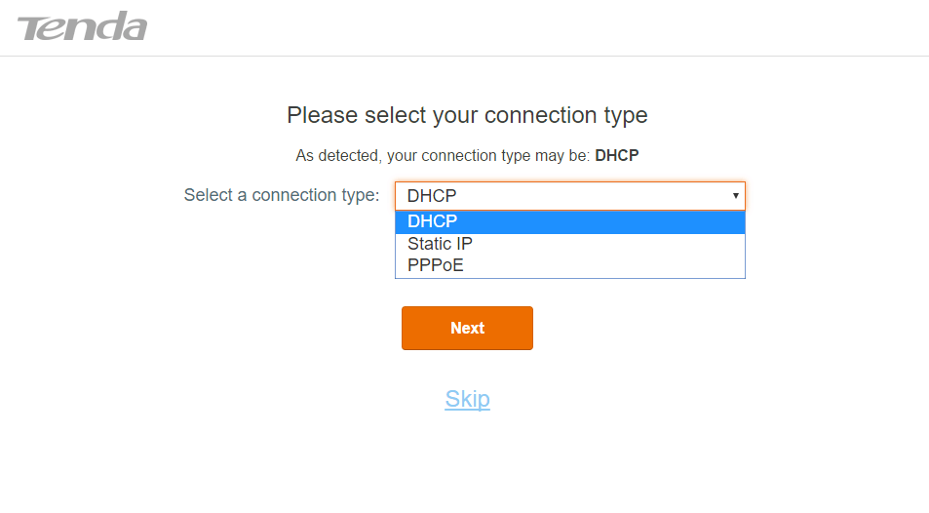Click the selected DHCP value in the combo field

[432, 195]
